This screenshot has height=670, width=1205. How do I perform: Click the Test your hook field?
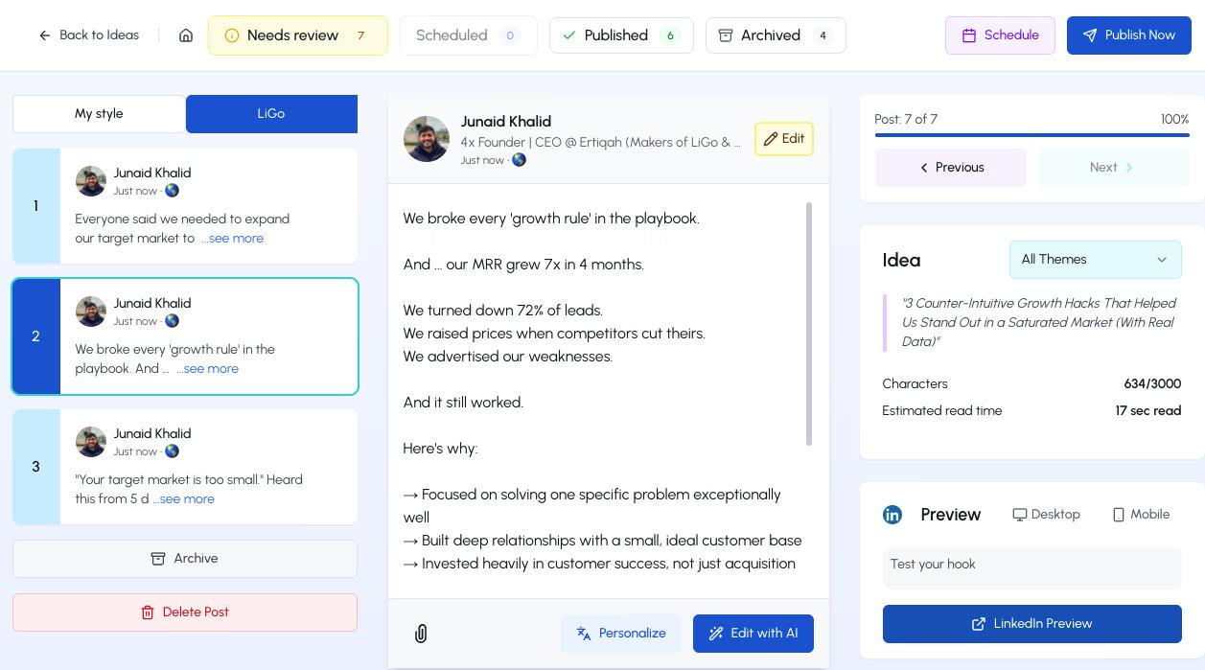pos(1031,566)
